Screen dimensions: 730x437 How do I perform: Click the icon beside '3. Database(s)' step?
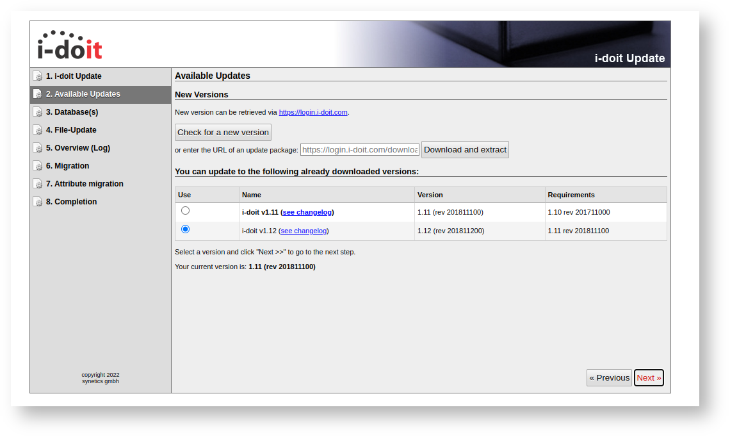tap(38, 111)
